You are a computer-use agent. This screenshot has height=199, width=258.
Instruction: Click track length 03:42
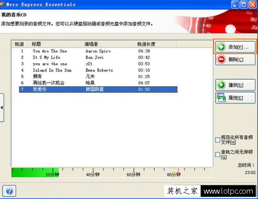point(144,57)
